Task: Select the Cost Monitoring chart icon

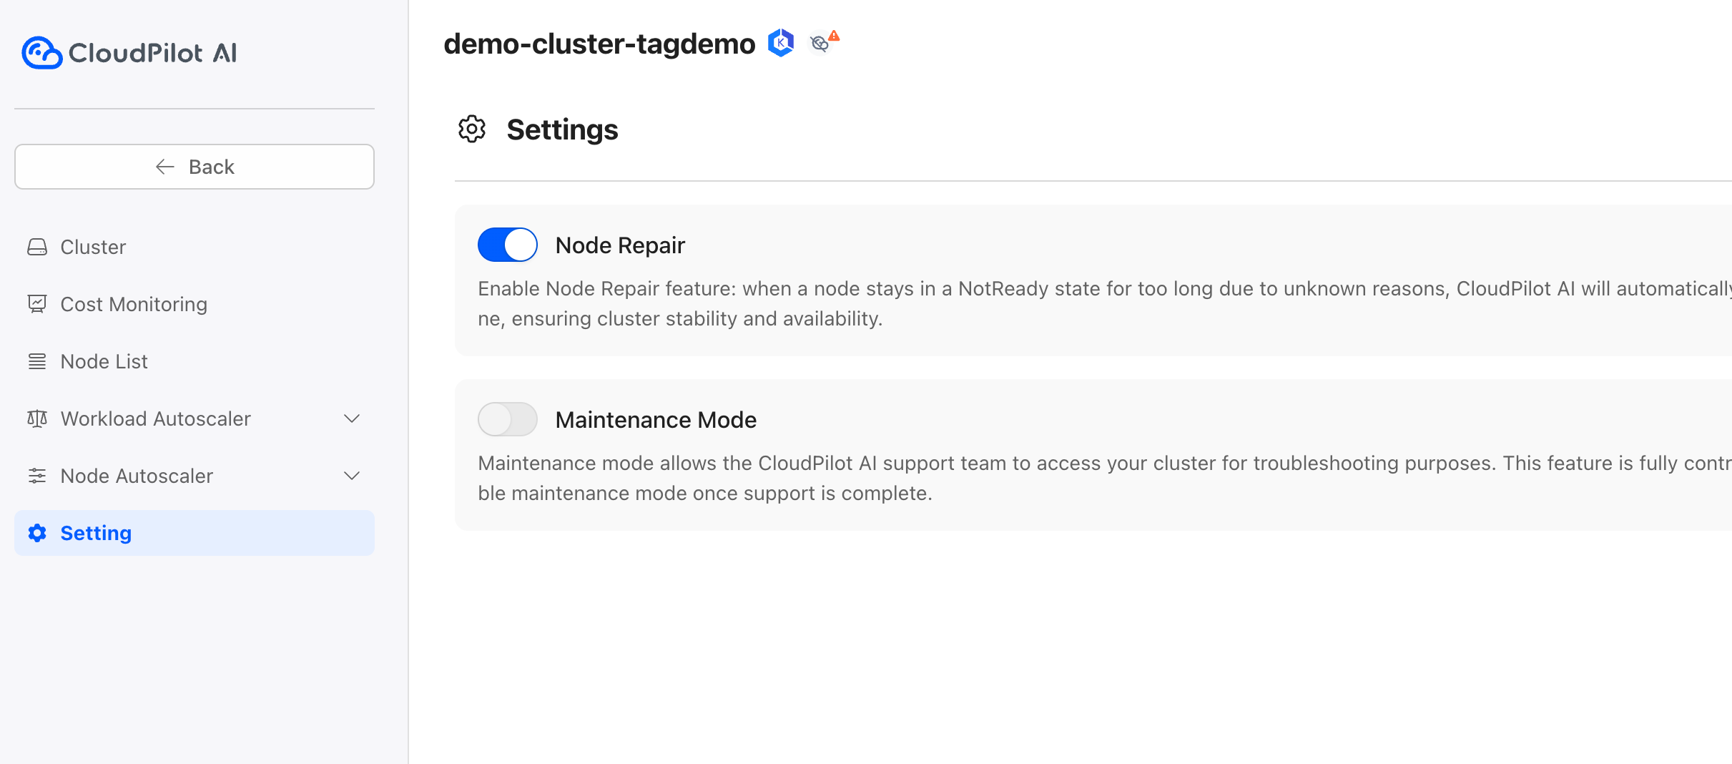Action: [x=37, y=303]
